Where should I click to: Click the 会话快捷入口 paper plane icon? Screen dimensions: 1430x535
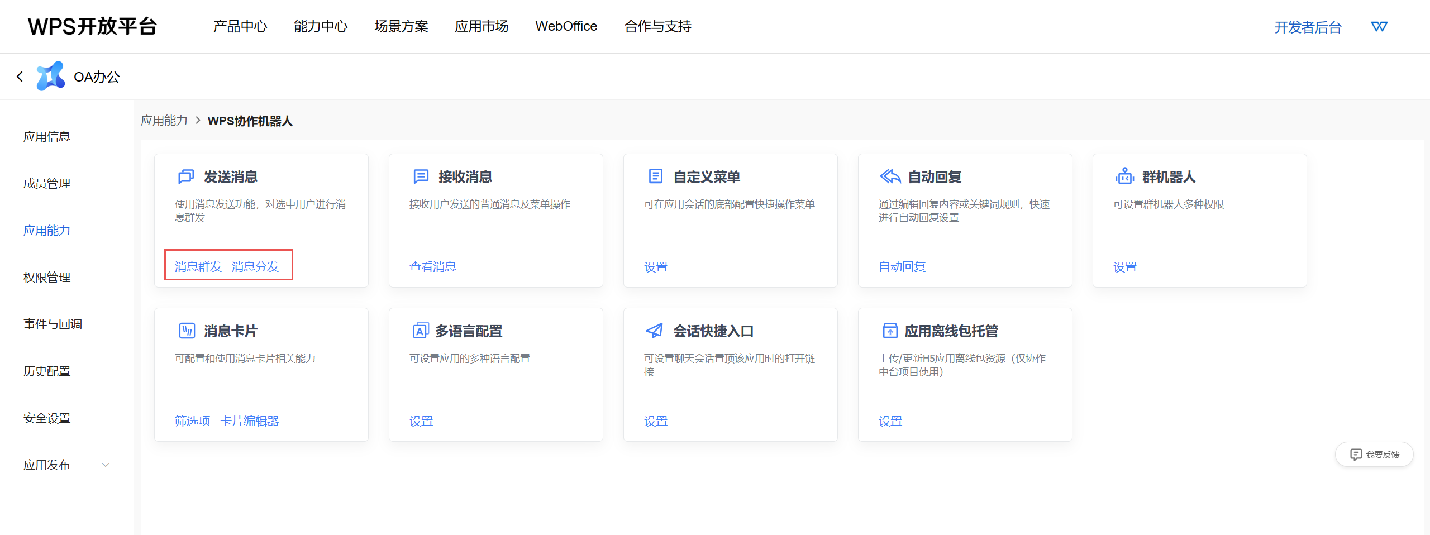tap(653, 330)
